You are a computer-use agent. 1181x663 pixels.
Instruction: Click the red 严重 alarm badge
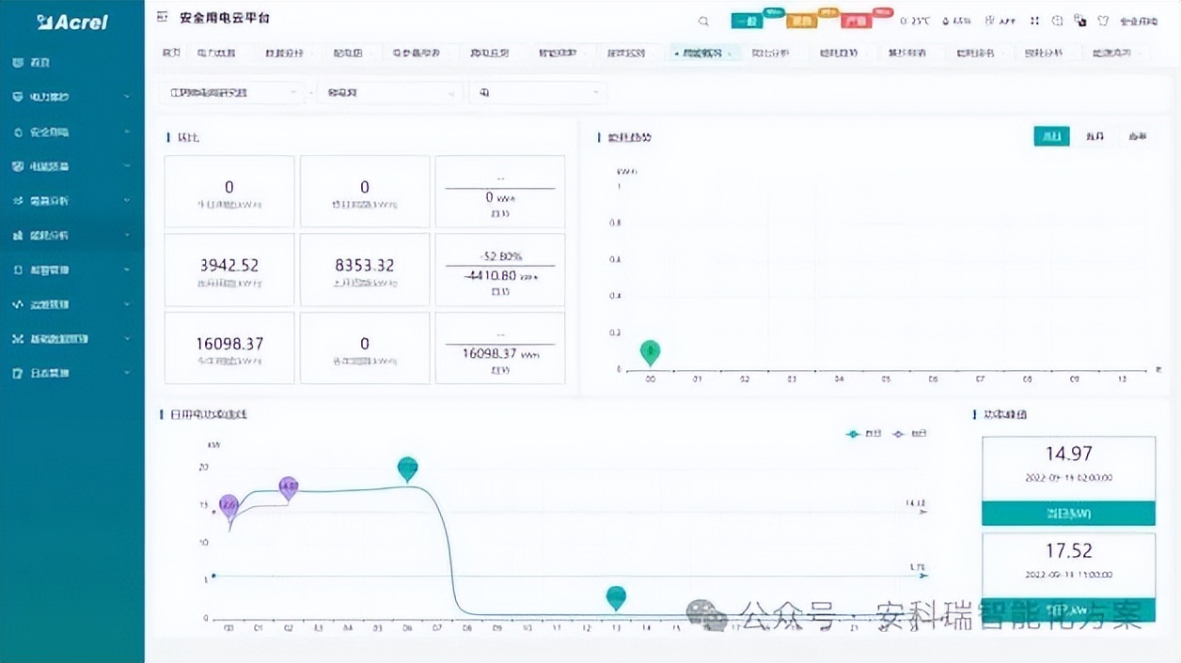[x=857, y=21]
